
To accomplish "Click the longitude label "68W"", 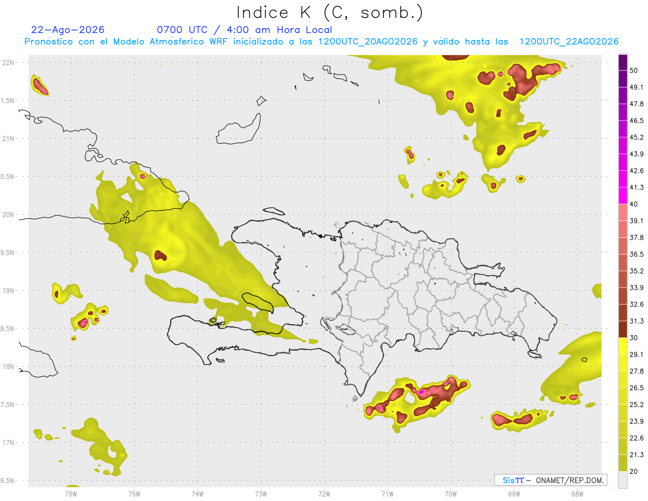I will pyautogui.click(x=577, y=494).
